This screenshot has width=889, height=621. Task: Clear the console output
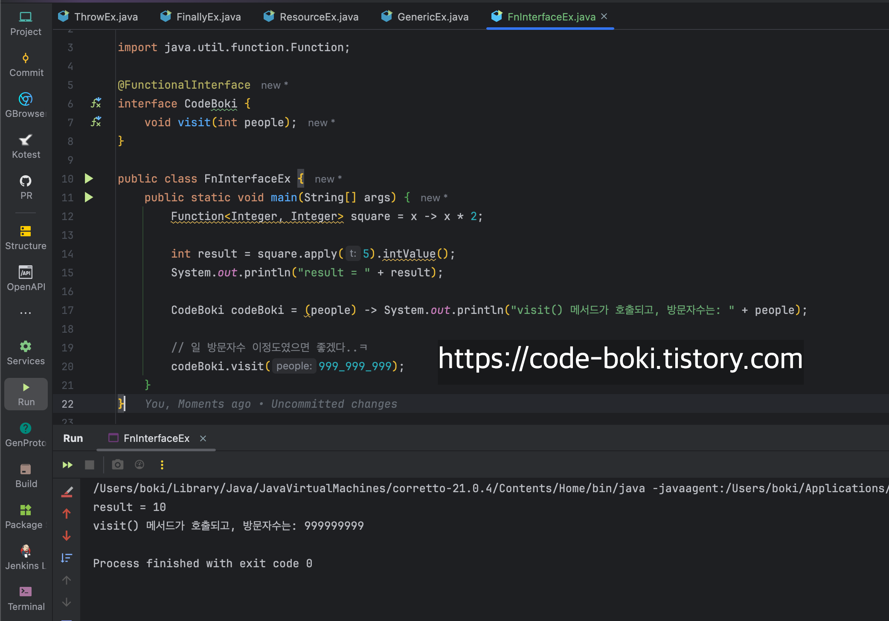click(x=67, y=492)
